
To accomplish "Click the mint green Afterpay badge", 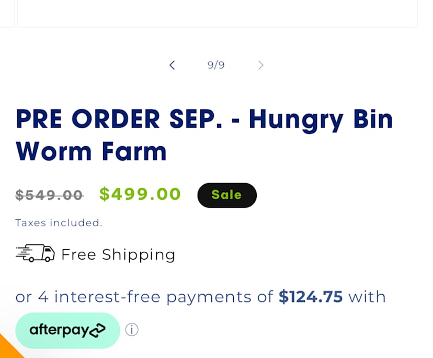I will click(x=67, y=330).
